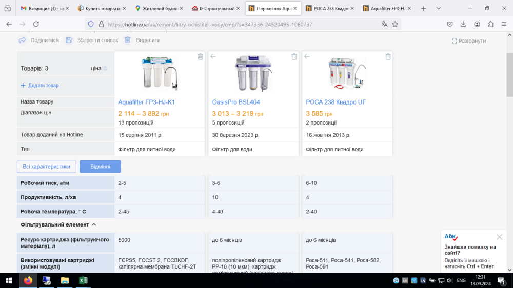The height and width of the screenshot is (288, 513).
Task: Switch to the РОСА 238 Квадро browser tab
Action: point(329,8)
